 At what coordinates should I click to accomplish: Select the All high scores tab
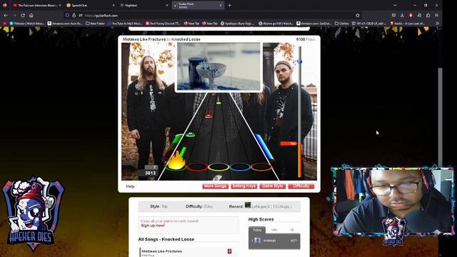click(x=292, y=230)
